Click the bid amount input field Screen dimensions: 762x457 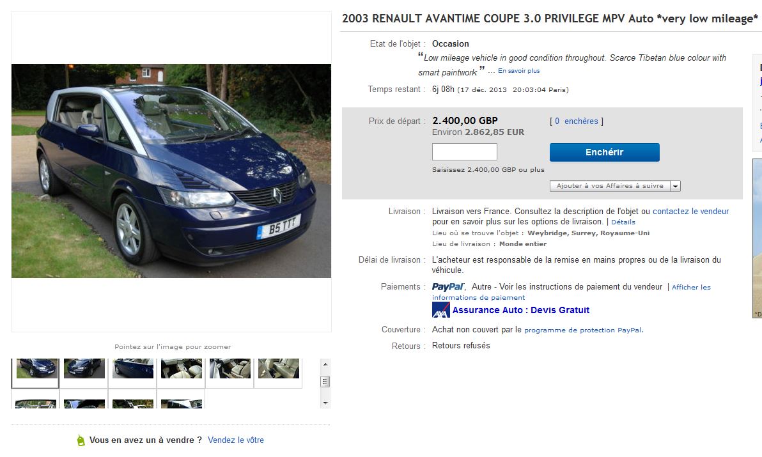[464, 152]
